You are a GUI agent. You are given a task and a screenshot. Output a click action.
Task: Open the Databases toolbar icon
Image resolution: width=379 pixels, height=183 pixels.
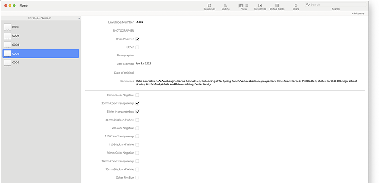[209, 5]
